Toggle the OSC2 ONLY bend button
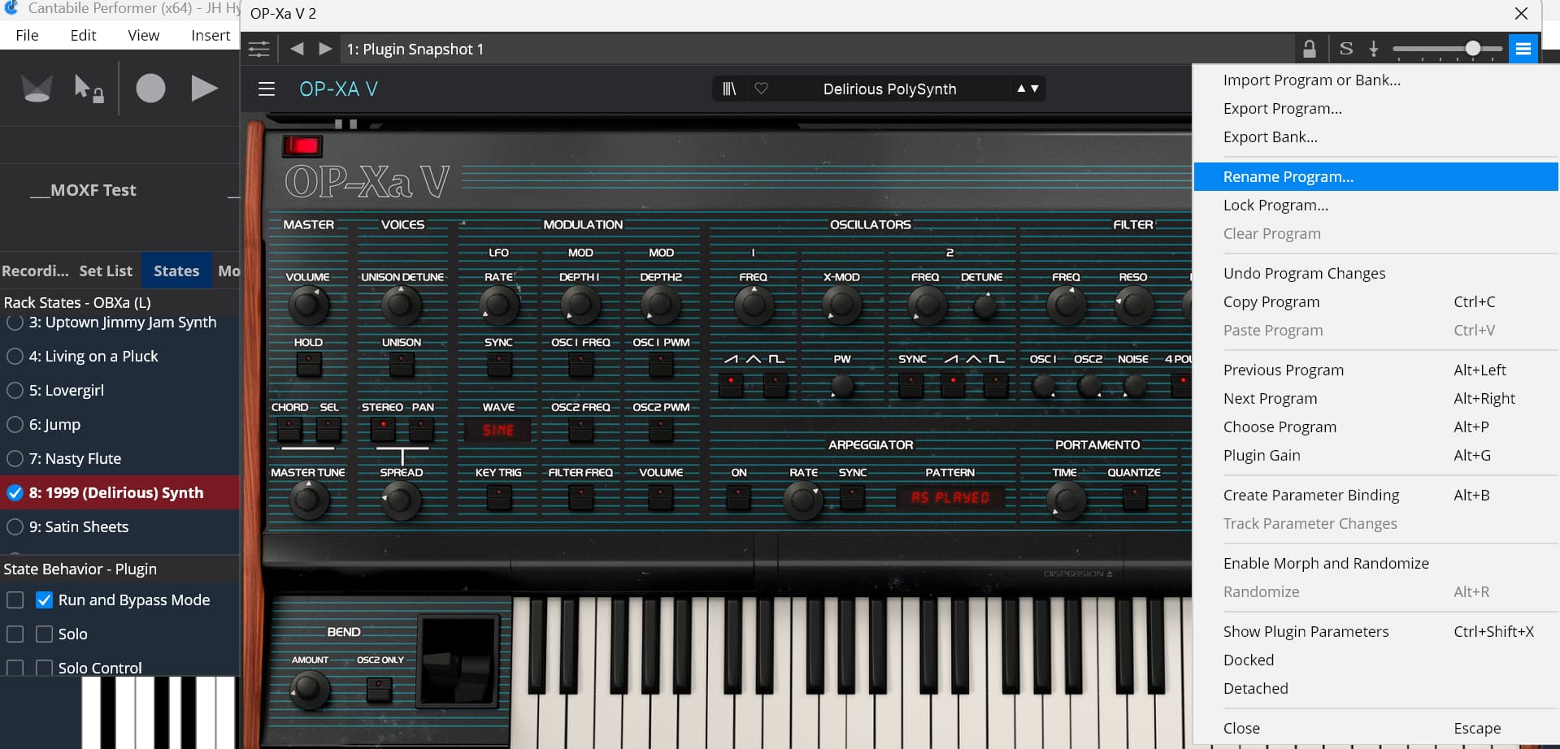The width and height of the screenshot is (1560, 749). pos(380,689)
